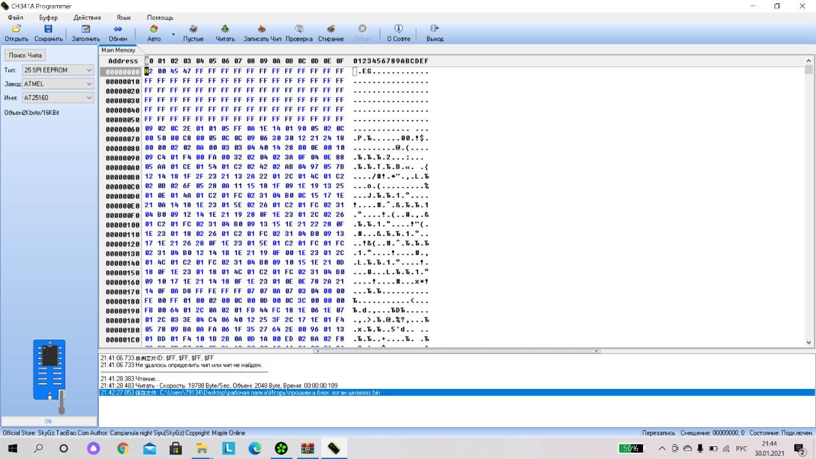This screenshot has width=816, height=459.
Task: Click the ASCII header 0123456789ABCDEF
Action: click(391, 61)
